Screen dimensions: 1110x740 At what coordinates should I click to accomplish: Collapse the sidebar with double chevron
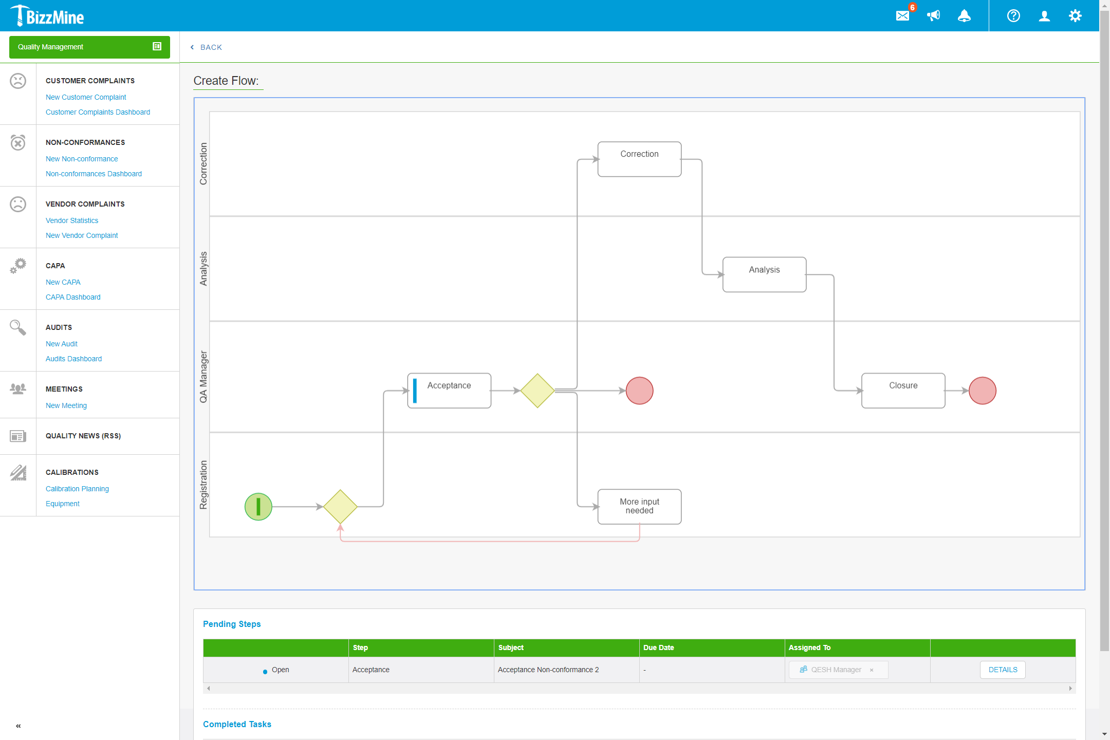[18, 726]
